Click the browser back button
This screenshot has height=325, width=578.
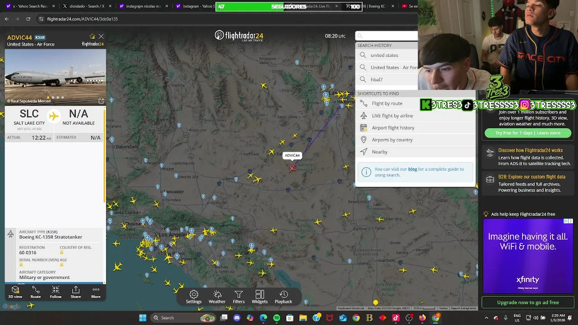pos(6,19)
